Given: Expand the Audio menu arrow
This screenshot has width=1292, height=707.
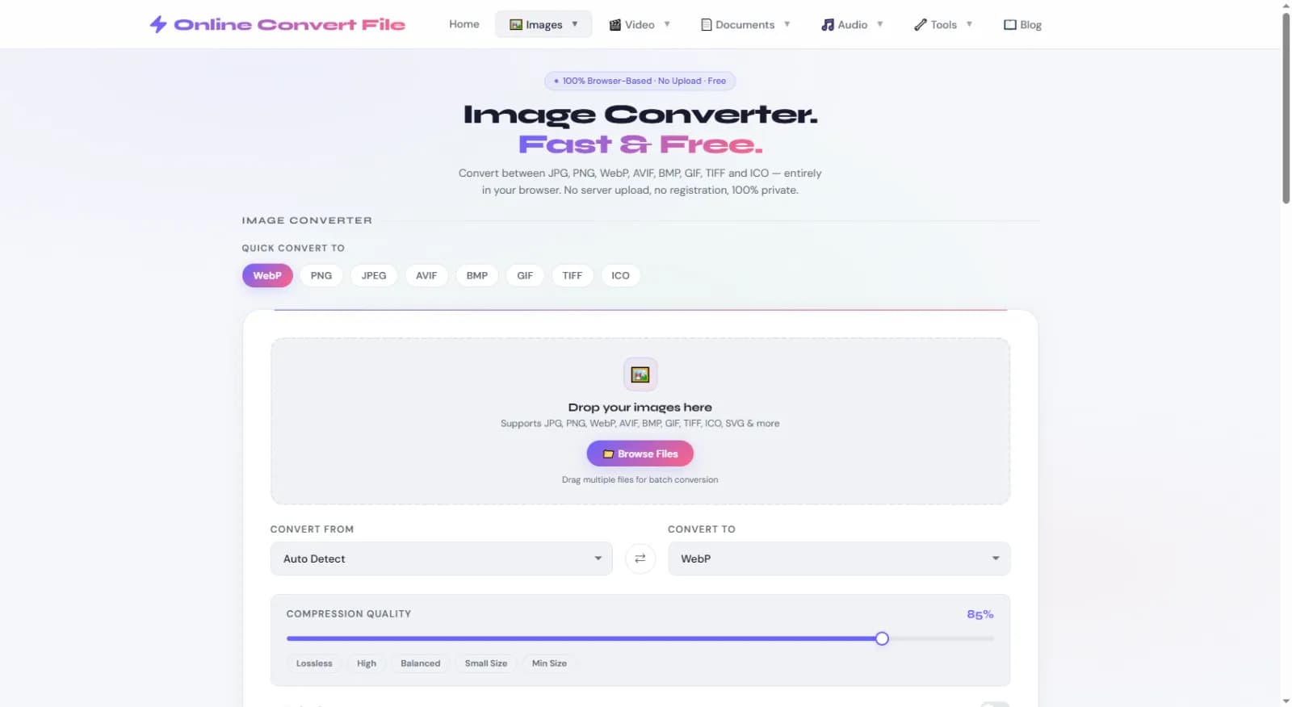Looking at the screenshot, I should coord(880,24).
